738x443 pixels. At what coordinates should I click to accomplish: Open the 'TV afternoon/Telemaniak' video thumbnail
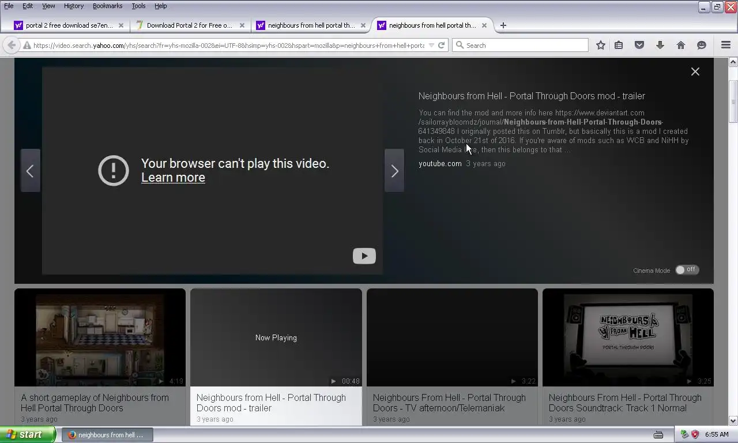452,337
